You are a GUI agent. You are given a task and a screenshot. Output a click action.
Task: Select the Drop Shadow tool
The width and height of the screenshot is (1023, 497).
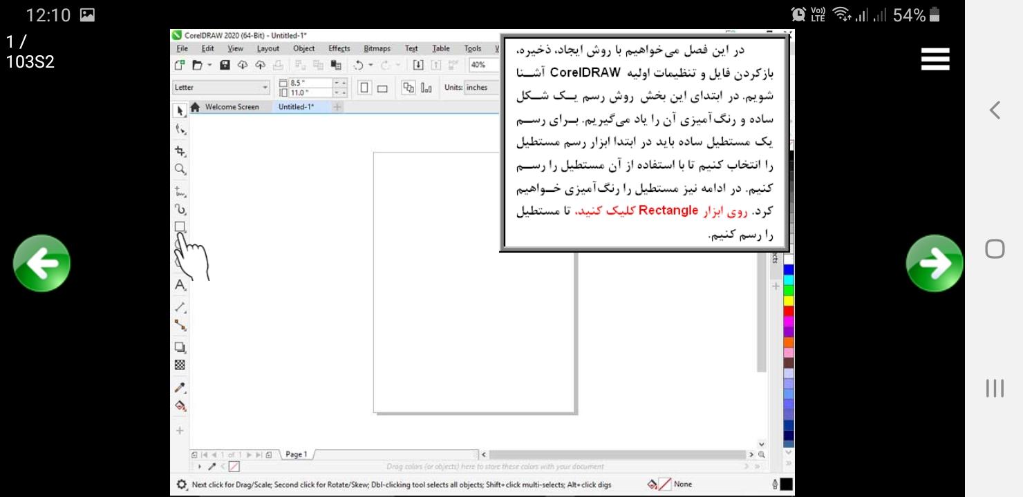click(180, 347)
